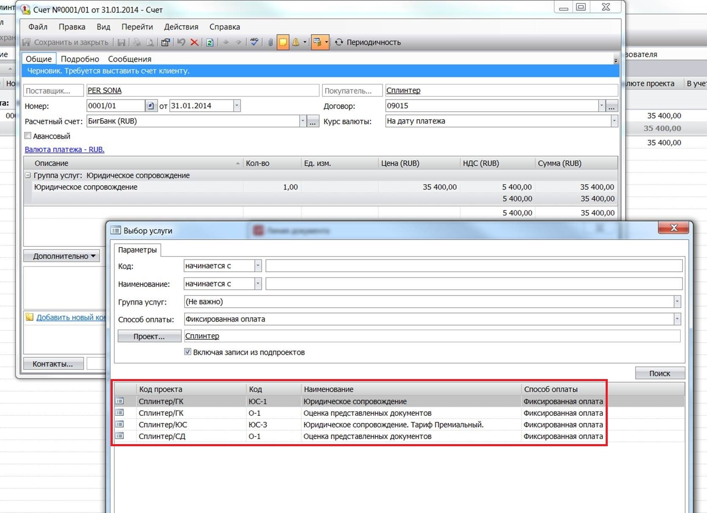The height and width of the screenshot is (513, 707).
Task: Click the save (floppy disk) toolbar icon
Action: 121,42
